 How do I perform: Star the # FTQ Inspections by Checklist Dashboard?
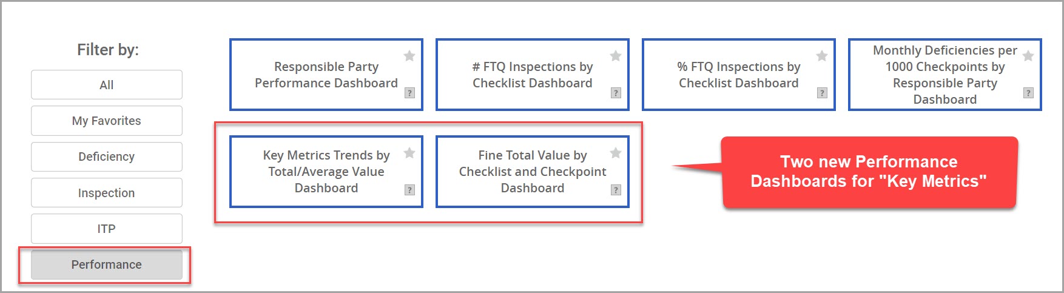point(616,56)
